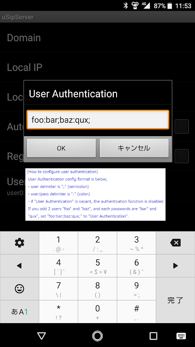
Task: Toggle the lower checkbox near Reg row
Action: 182,156
